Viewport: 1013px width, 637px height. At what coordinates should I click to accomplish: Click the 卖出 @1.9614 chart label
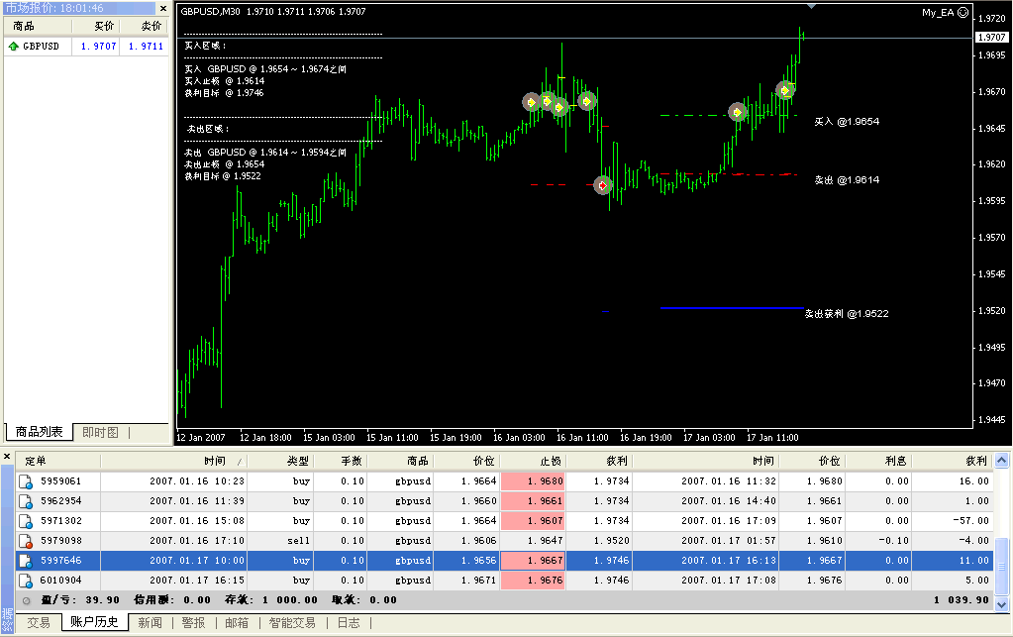tap(847, 180)
